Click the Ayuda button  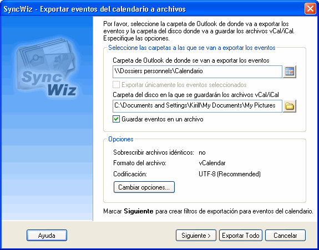tap(47, 236)
